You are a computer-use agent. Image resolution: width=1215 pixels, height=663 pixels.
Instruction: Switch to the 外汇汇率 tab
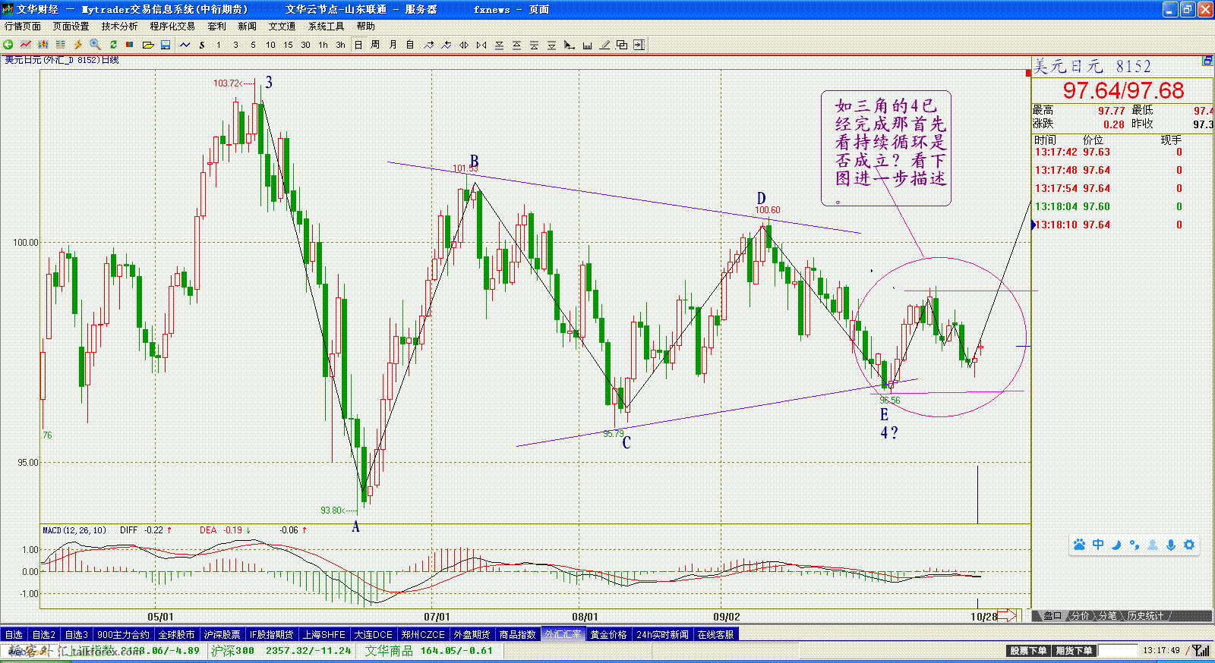point(563,635)
